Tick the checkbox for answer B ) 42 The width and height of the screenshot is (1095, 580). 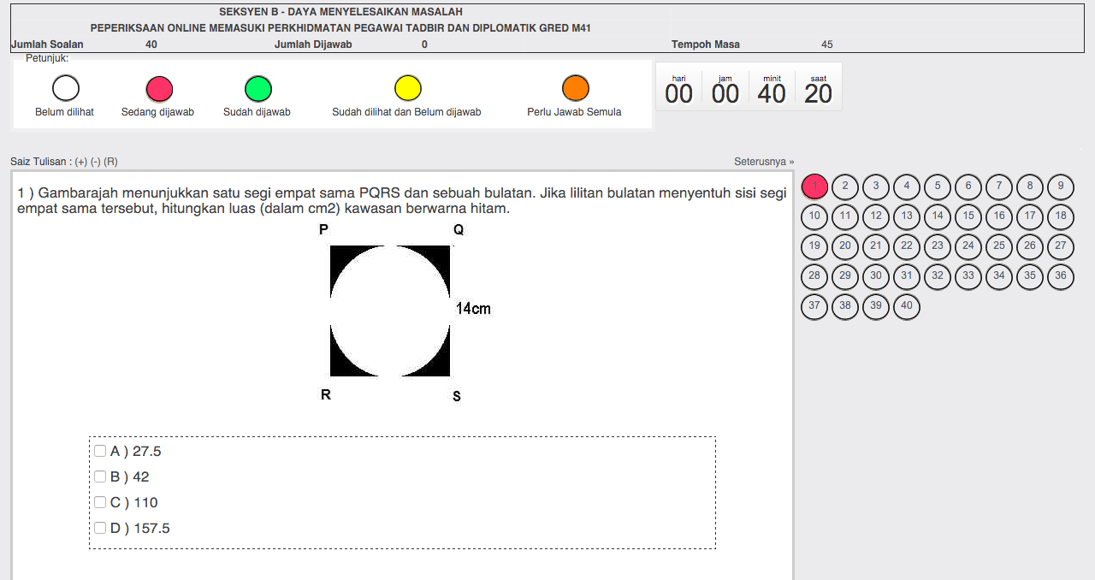click(99, 476)
